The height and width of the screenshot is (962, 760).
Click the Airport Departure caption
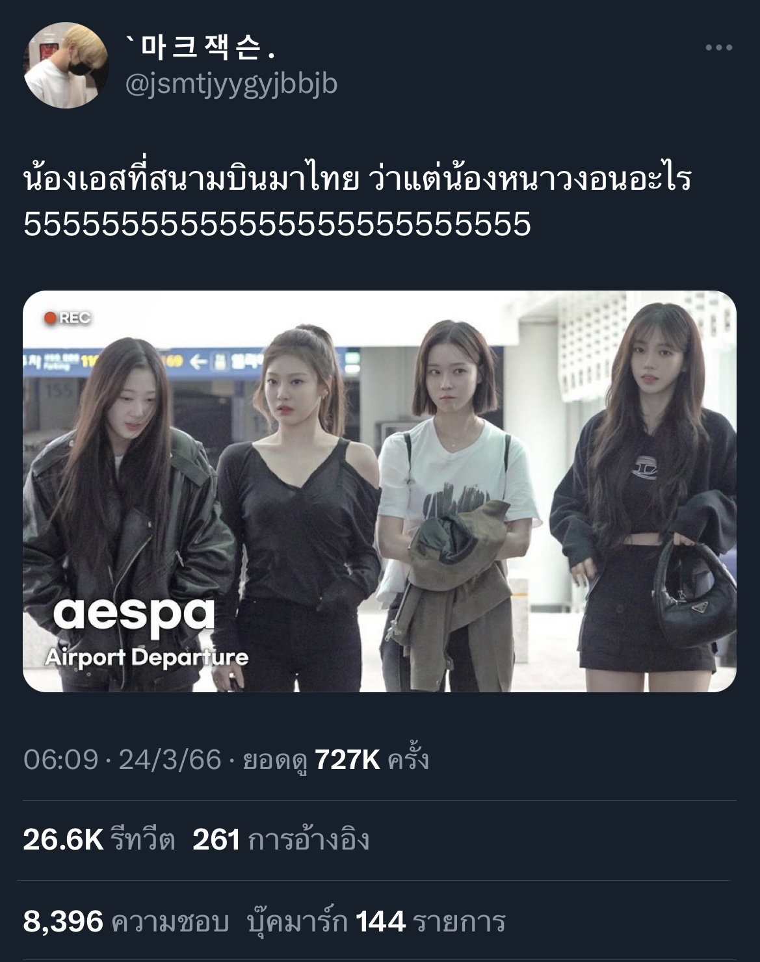(x=146, y=657)
